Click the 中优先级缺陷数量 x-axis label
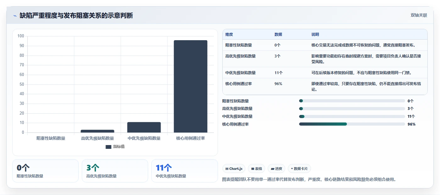This screenshot has height=195, width=440. point(144,138)
